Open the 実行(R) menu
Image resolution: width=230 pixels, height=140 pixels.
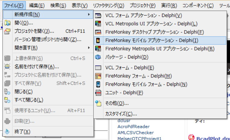pyautogui.click(x=169, y=6)
